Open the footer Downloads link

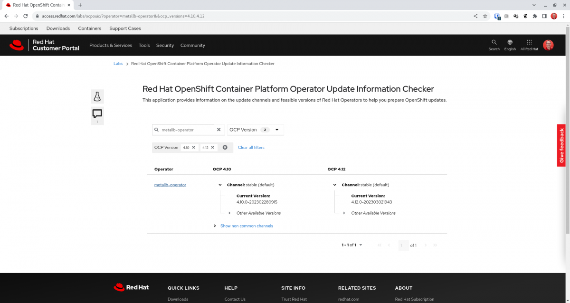click(x=178, y=299)
